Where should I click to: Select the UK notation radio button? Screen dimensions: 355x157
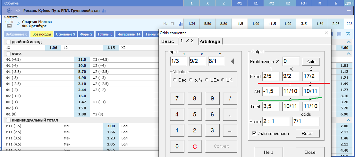pos(223,80)
